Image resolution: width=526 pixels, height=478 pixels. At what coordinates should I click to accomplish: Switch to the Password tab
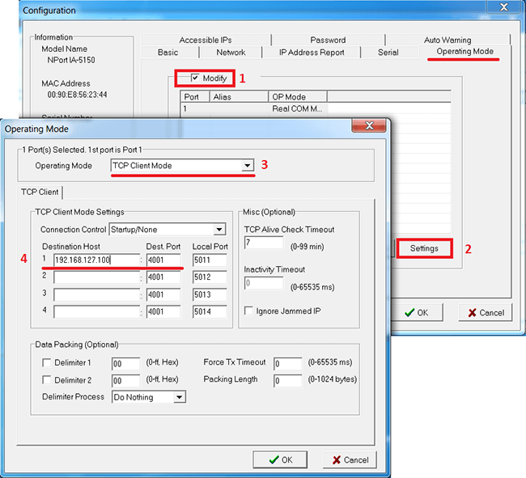[328, 40]
